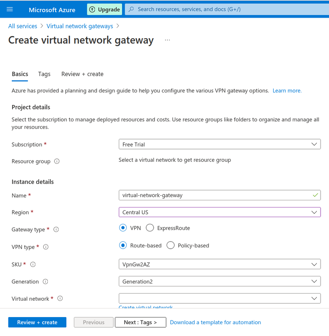Open the ellipsis more options menu
The height and width of the screenshot is (336, 329).
(x=167, y=40)
